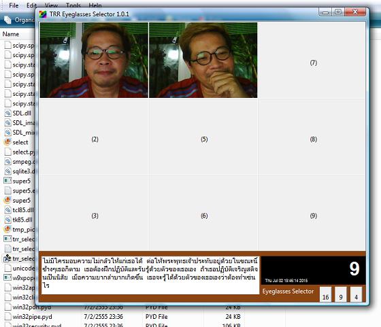This screenshot has width=381, height=327.
Task: Select sqlite3 dll file icon
Action: (x=7, y=171)
